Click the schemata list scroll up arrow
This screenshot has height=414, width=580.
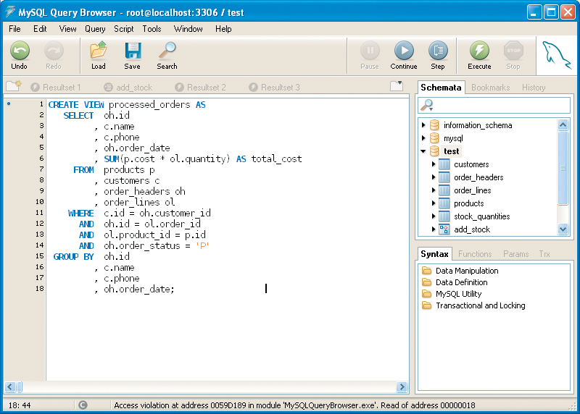pos(563,124)
